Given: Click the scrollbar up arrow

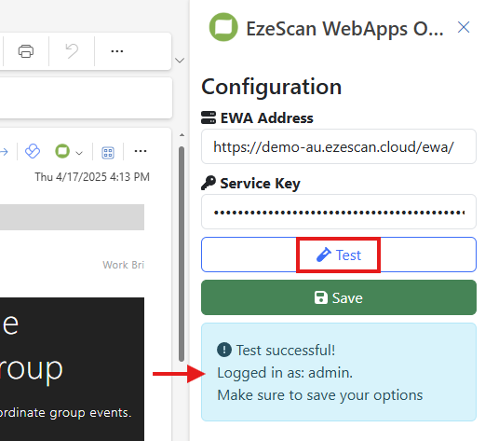Looking at the screenshot, I should [x=182, y=135].
